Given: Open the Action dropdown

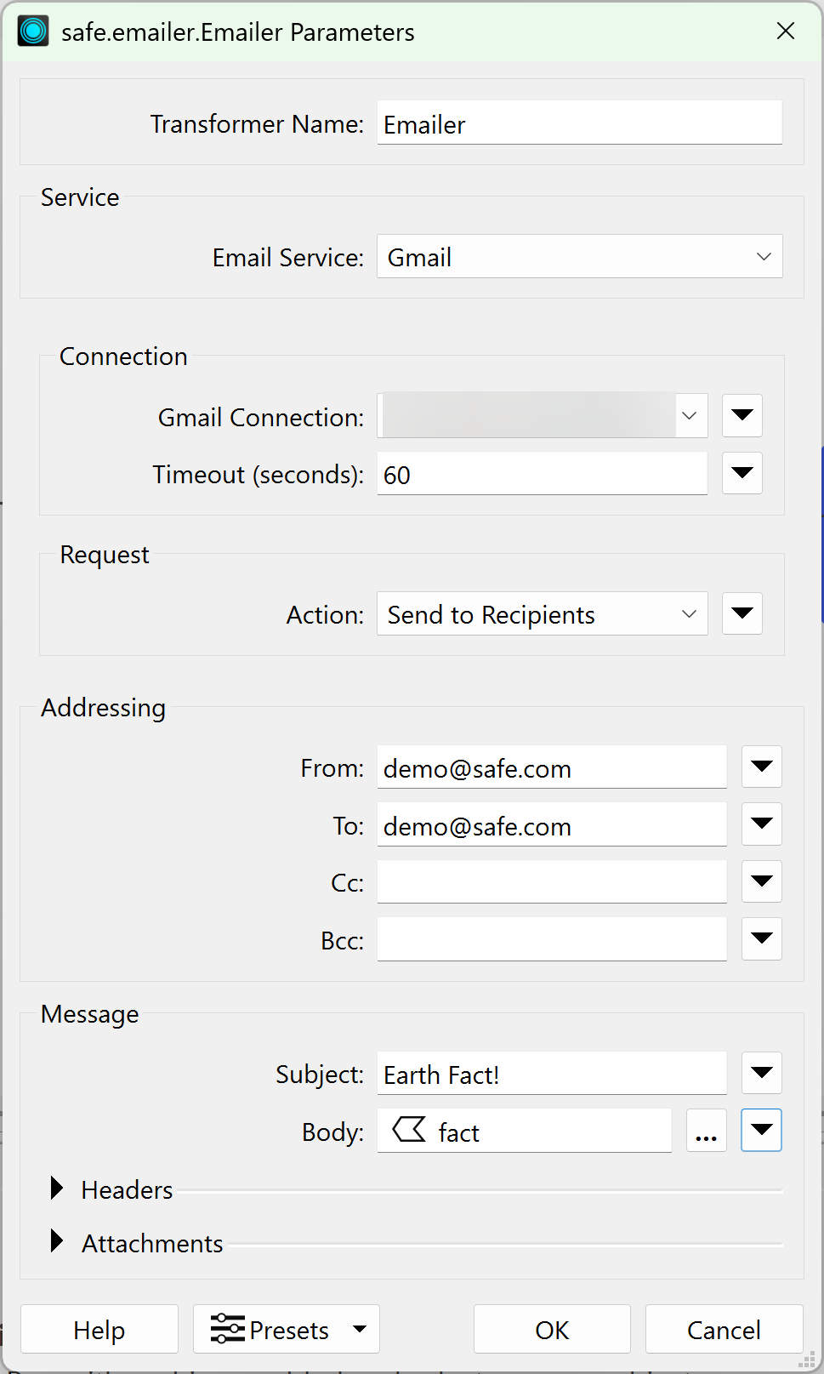Looking at the screenshot, I should (542, 613).
